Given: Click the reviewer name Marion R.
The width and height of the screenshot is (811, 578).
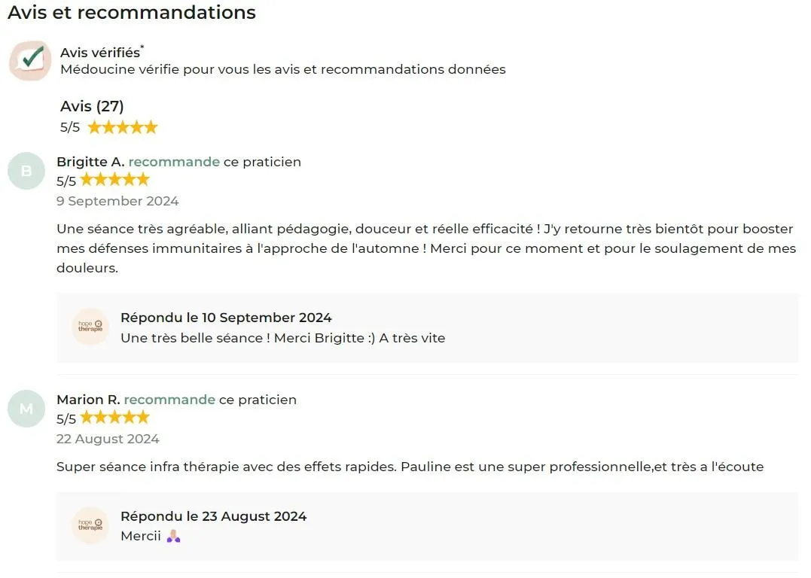Looking at the screenshot, I should point(88,400).
